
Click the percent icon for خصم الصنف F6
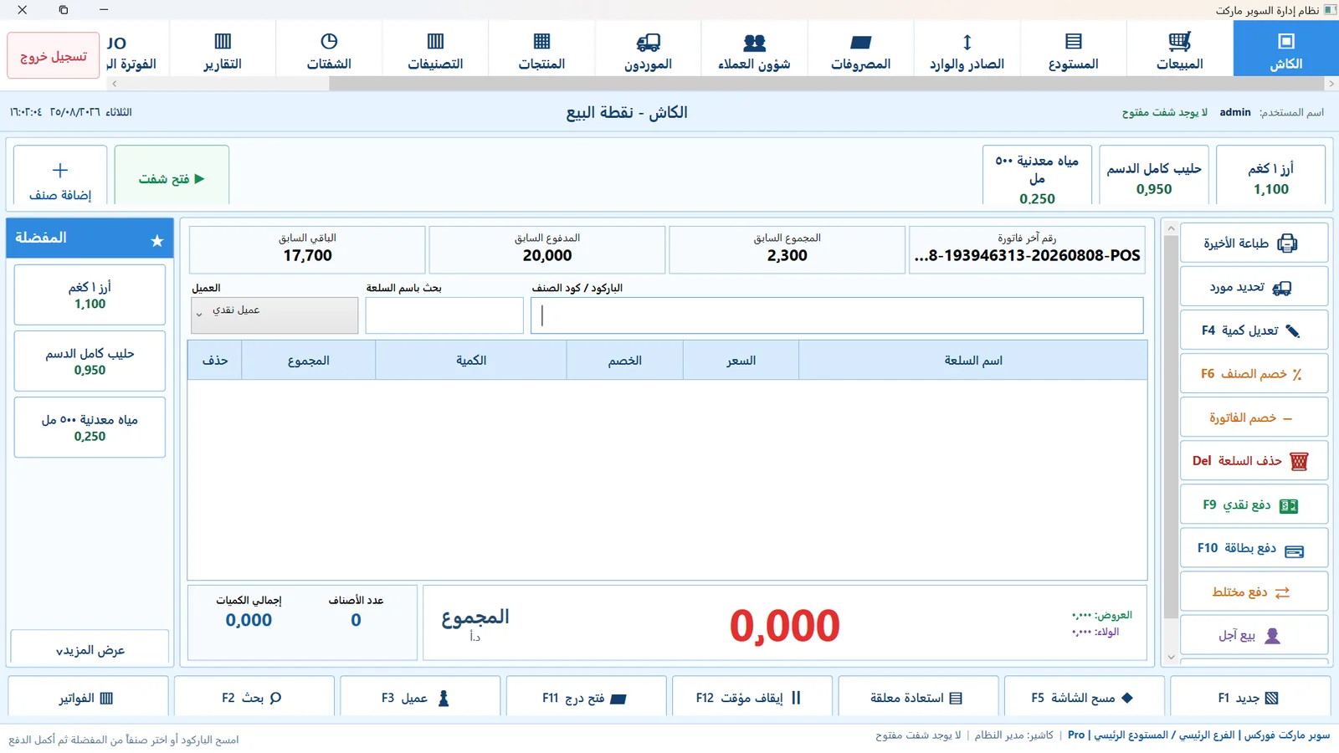[1296, 374]
